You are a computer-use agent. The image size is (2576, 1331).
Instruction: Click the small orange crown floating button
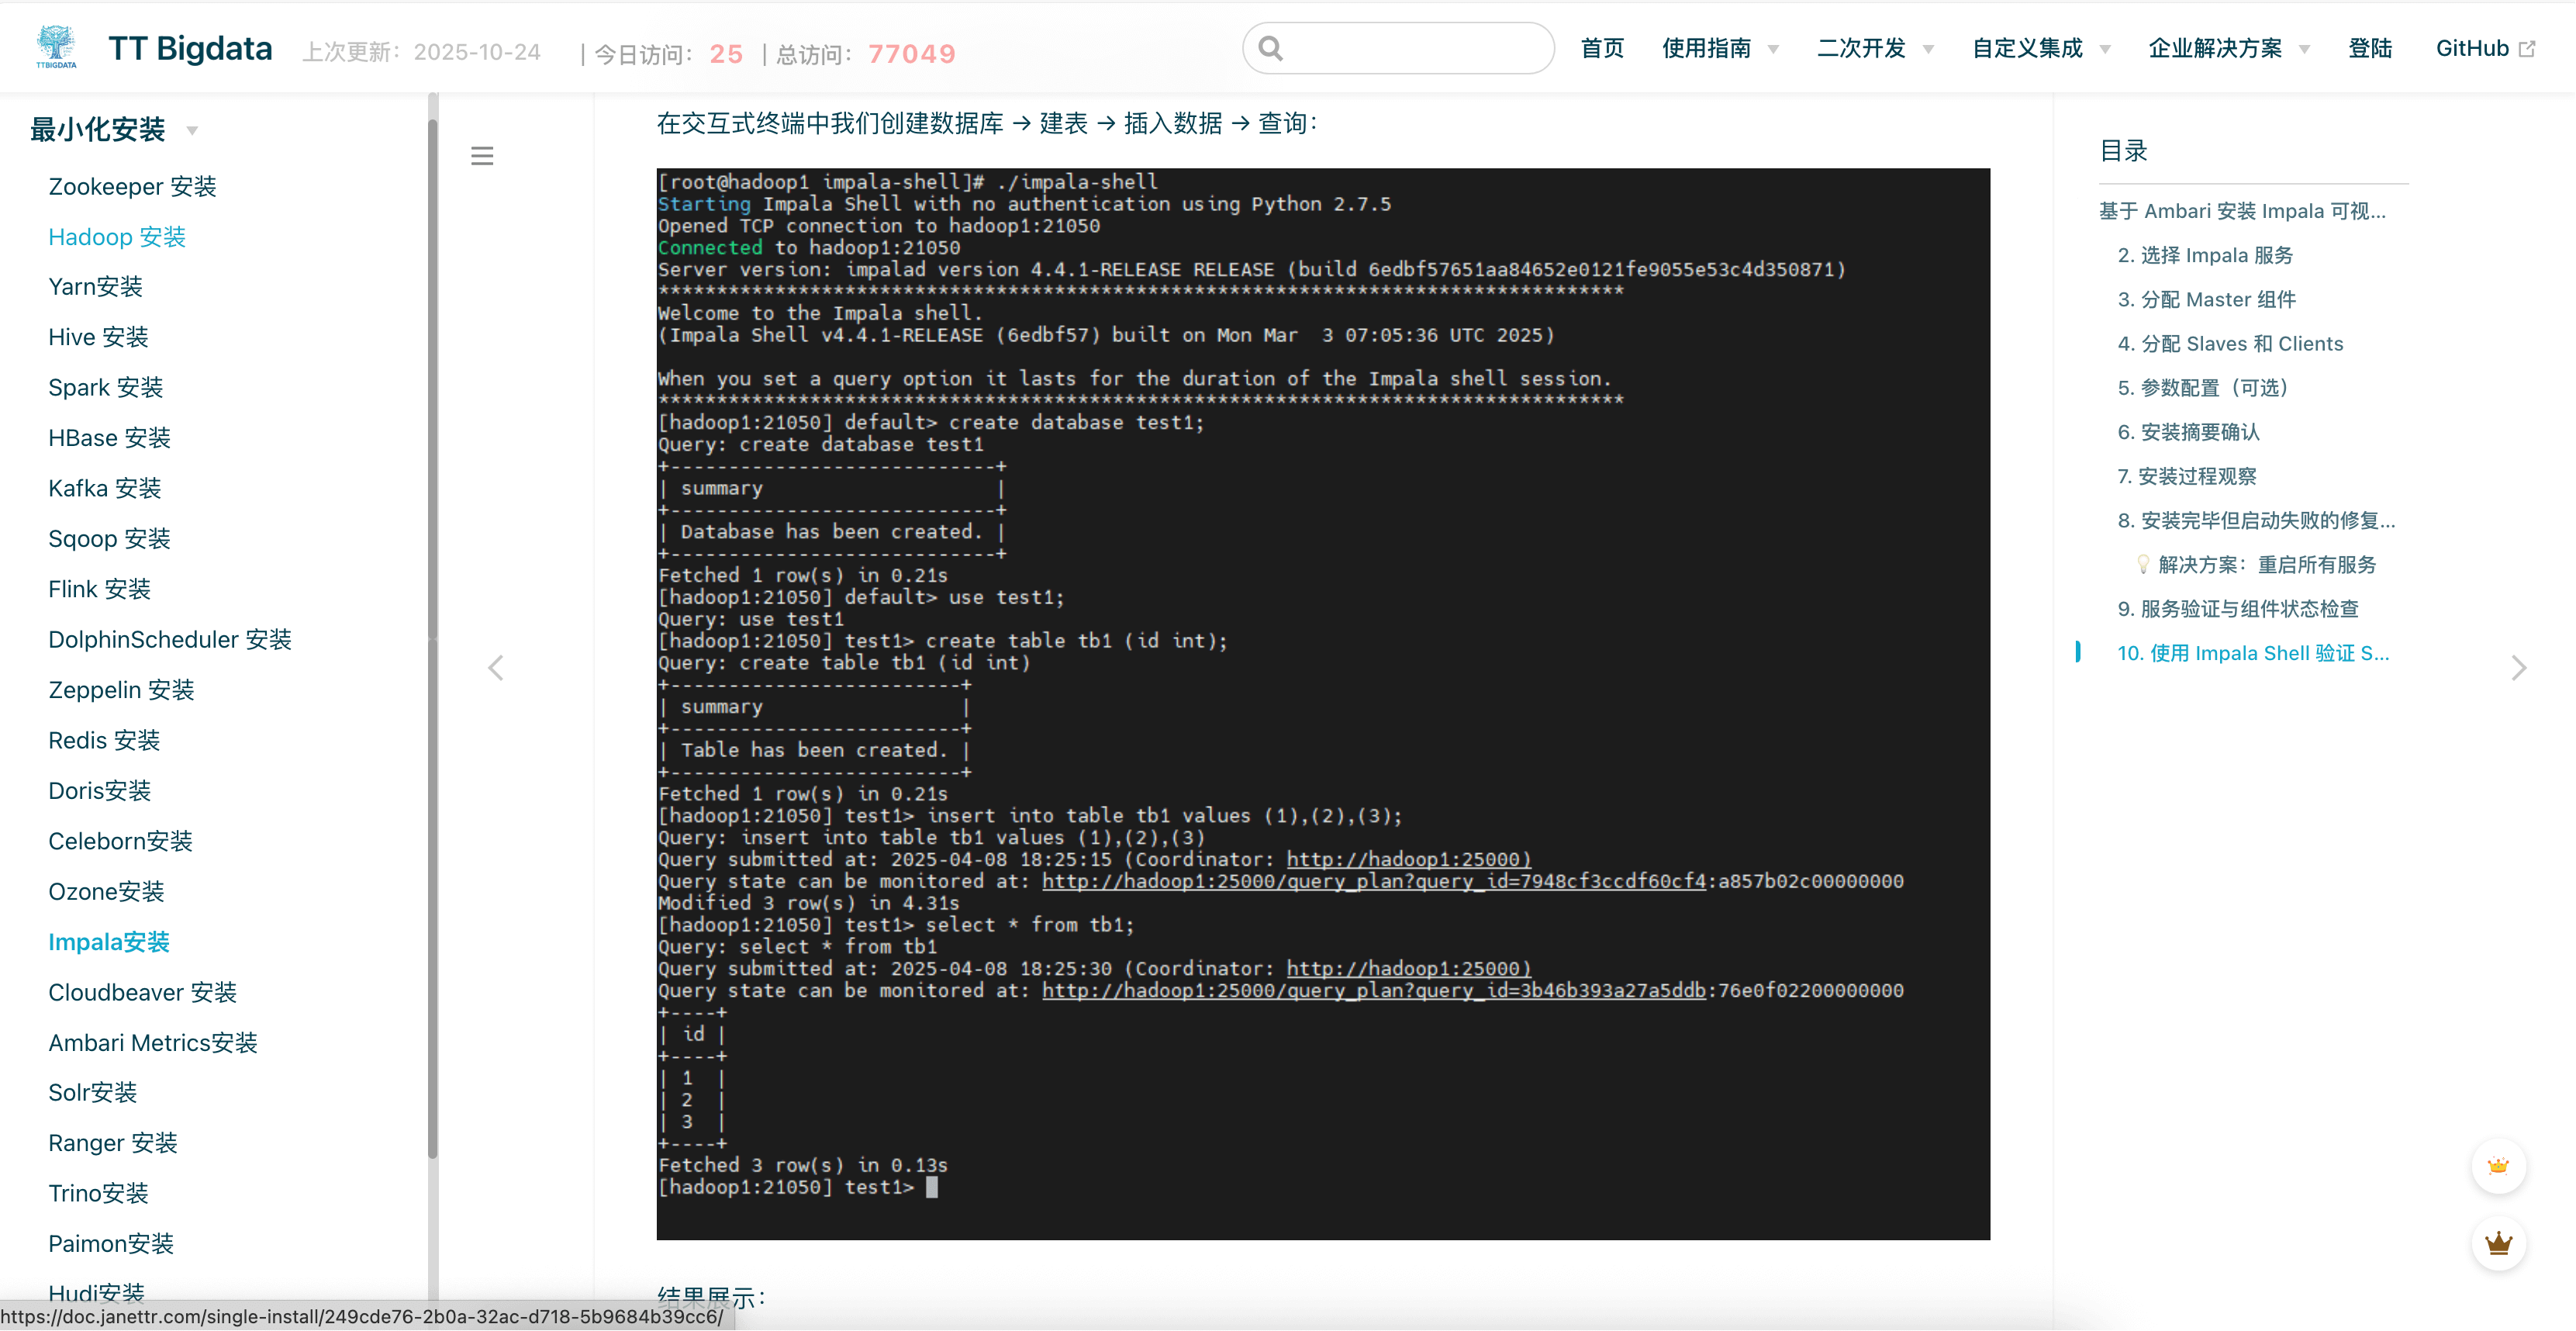tap(2498, 1166)
